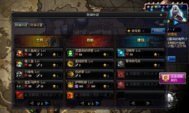Click the 美人鱼战士 soldier icon
This screenshot has height=113, width=189.
[x=20, y=53]
